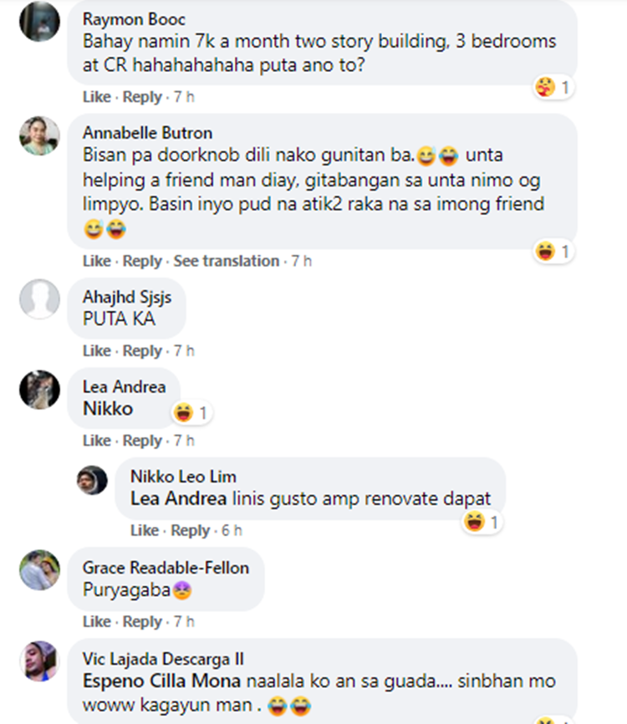Open Ahajhd Sjsjs default profile avatar
627x724 pixels.
point(39,299)
